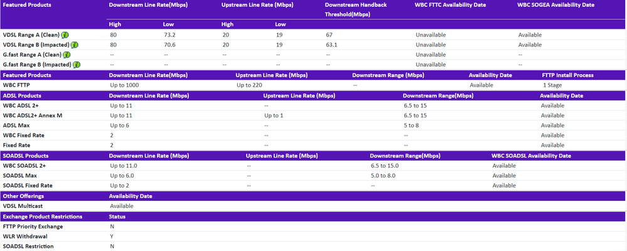Select the WBC ADSL 2+ product name
Viewport: 627px width, 251px height.
(x=21, y=105)
